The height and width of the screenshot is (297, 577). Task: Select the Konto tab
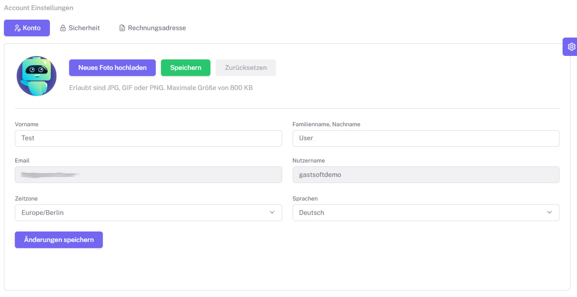(27, 28)
